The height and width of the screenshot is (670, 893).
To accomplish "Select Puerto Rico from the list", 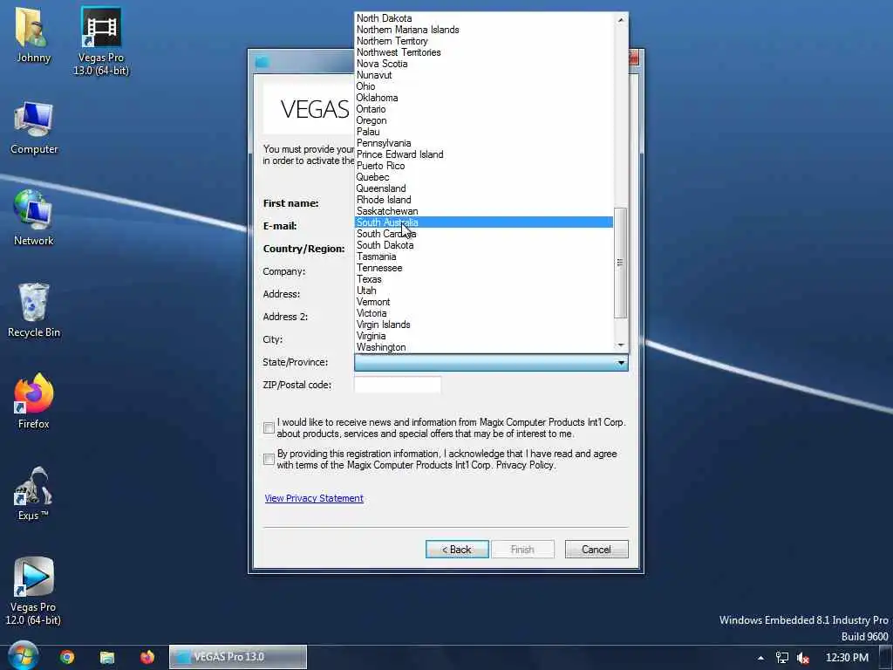I will (x=483, y=166).
